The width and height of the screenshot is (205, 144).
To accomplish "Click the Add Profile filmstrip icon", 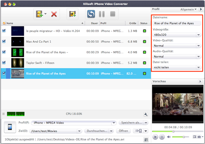I will point(73,14).
